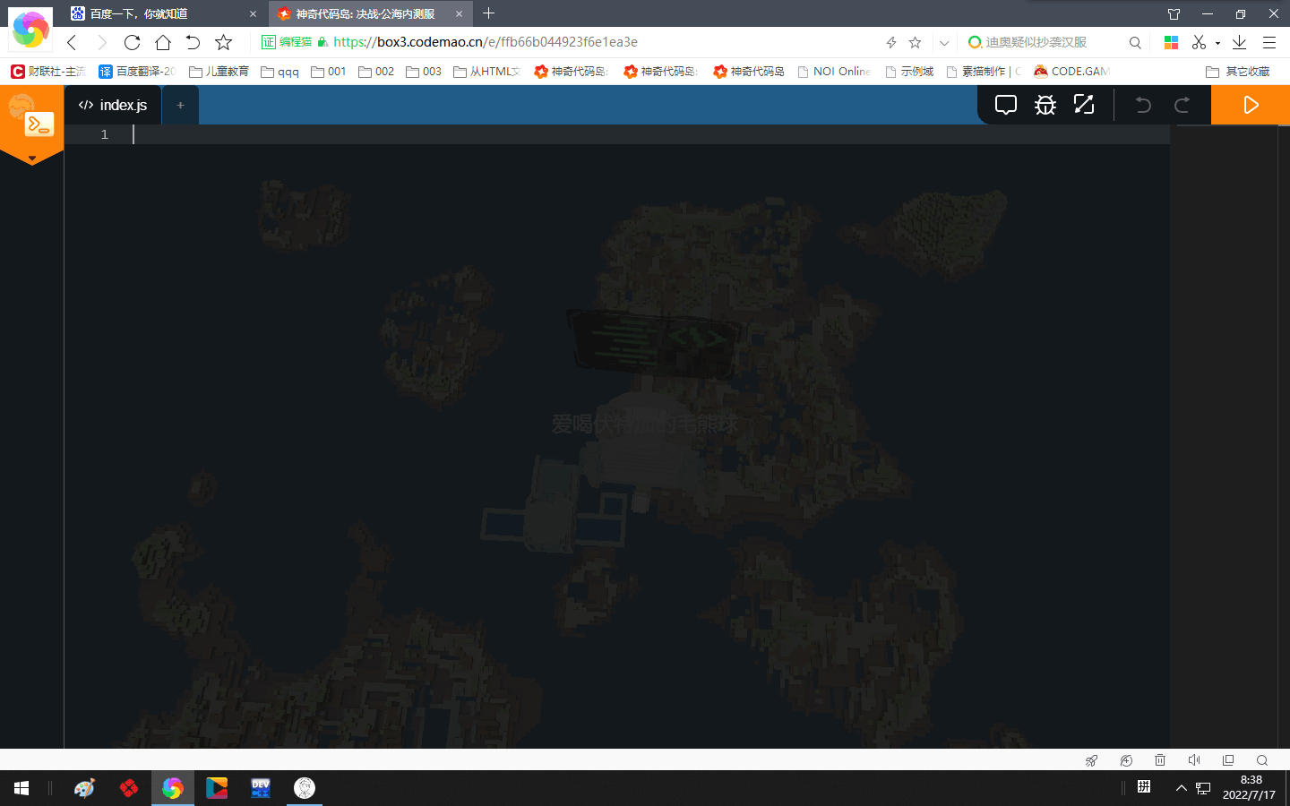This screenshot has height=806, width=1290.
Task: Bookmark this page using the toolbar star
Action: pos(224,42)
